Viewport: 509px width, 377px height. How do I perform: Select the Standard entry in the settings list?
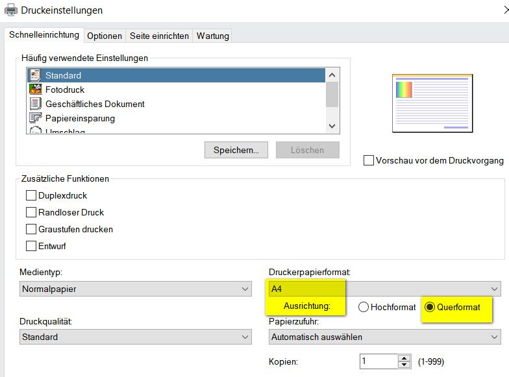pyautogui.click(x=176, y=75)
